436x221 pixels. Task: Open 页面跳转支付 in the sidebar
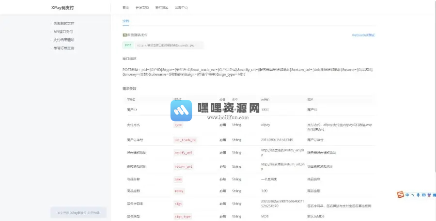pyautogui.click(x=63, y=23)
